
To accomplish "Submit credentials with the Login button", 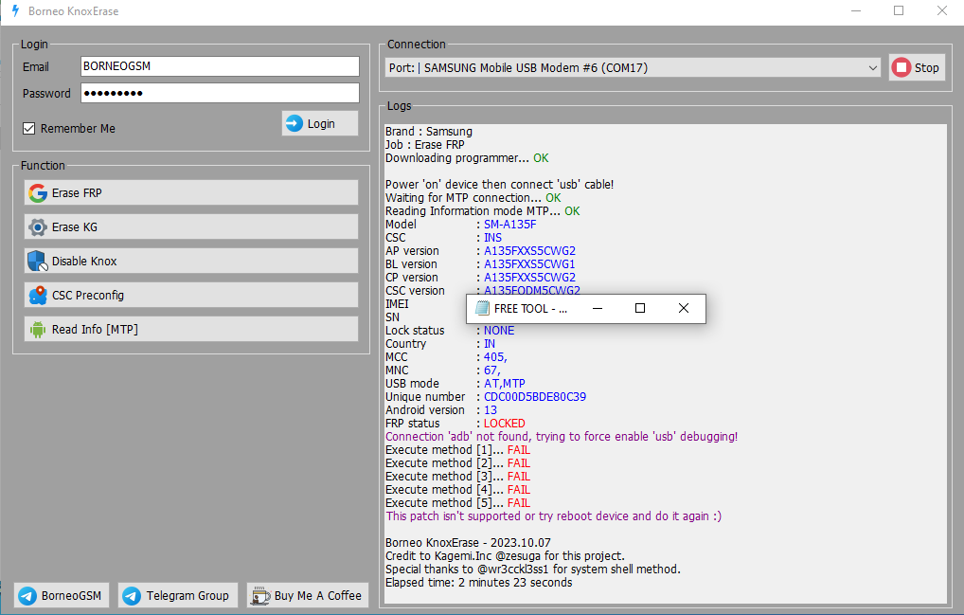I will click(320, 123).
